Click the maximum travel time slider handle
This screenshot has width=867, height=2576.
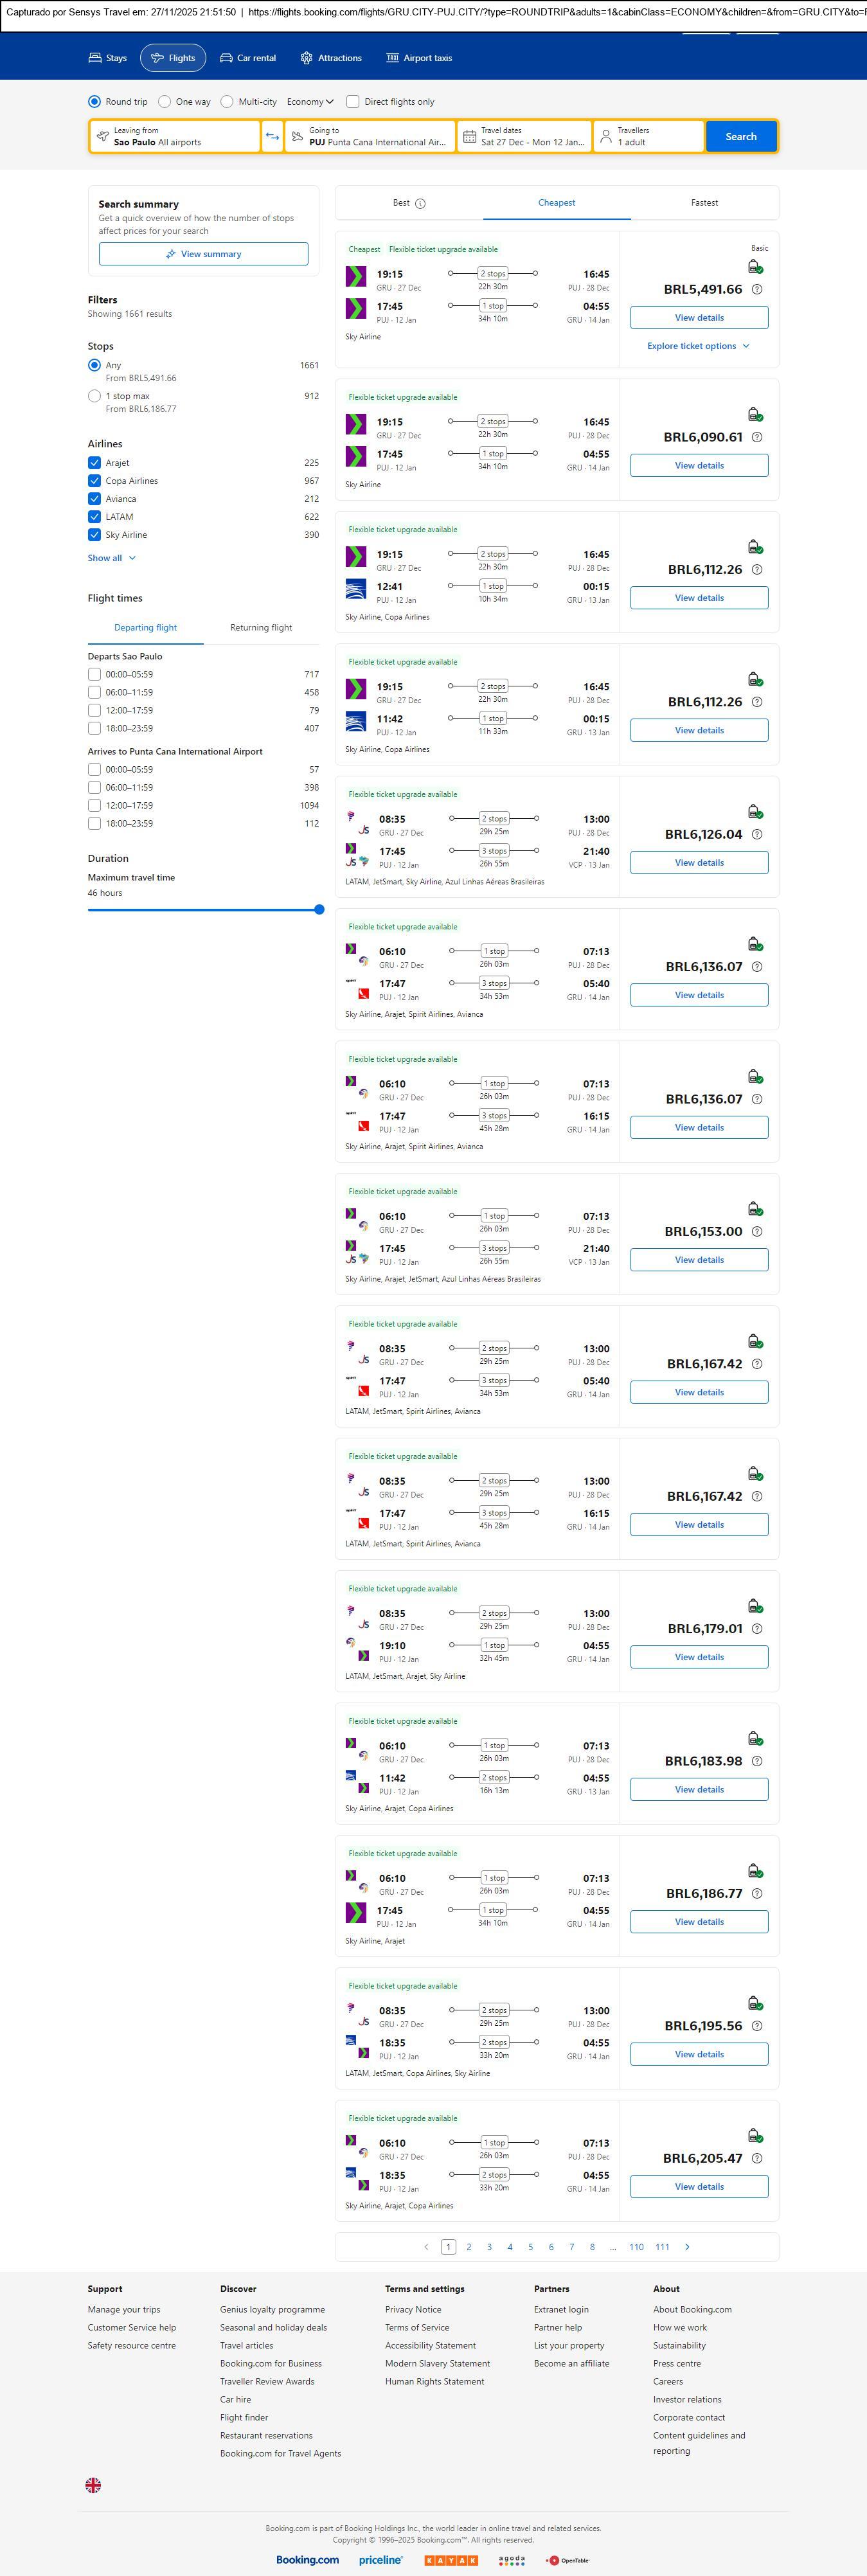point(319,910)
